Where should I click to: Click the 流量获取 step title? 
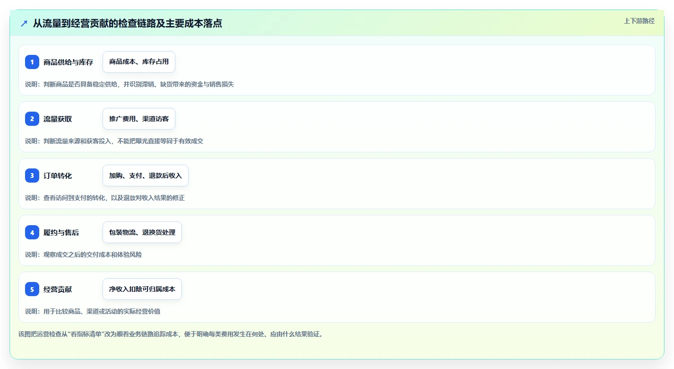pyautogui.click(x=58, y=119)
